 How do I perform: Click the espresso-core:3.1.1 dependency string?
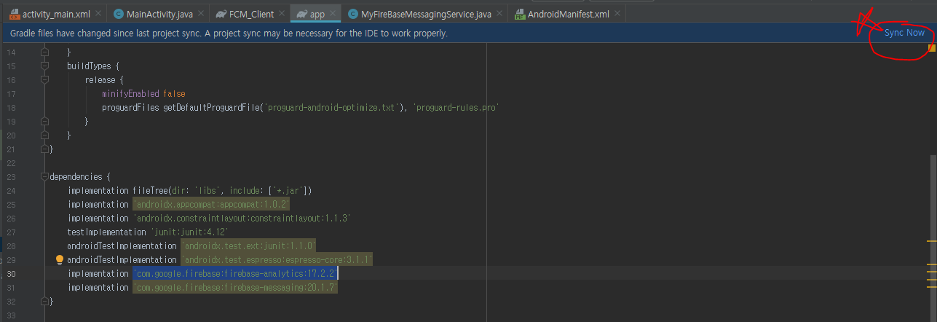[x=277, y=260]
